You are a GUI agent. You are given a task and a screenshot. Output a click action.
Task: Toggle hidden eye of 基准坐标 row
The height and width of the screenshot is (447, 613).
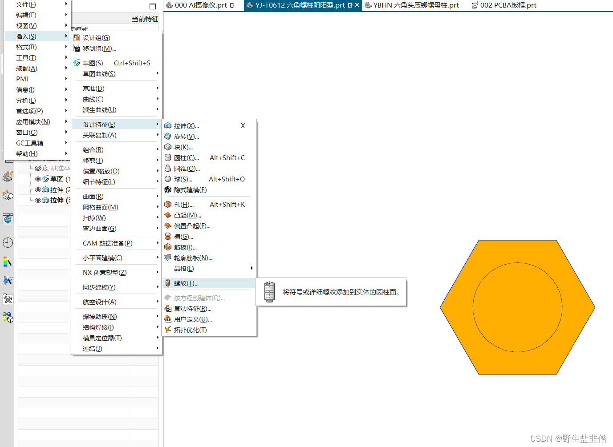pyautogui.click(x=38, y=169)
